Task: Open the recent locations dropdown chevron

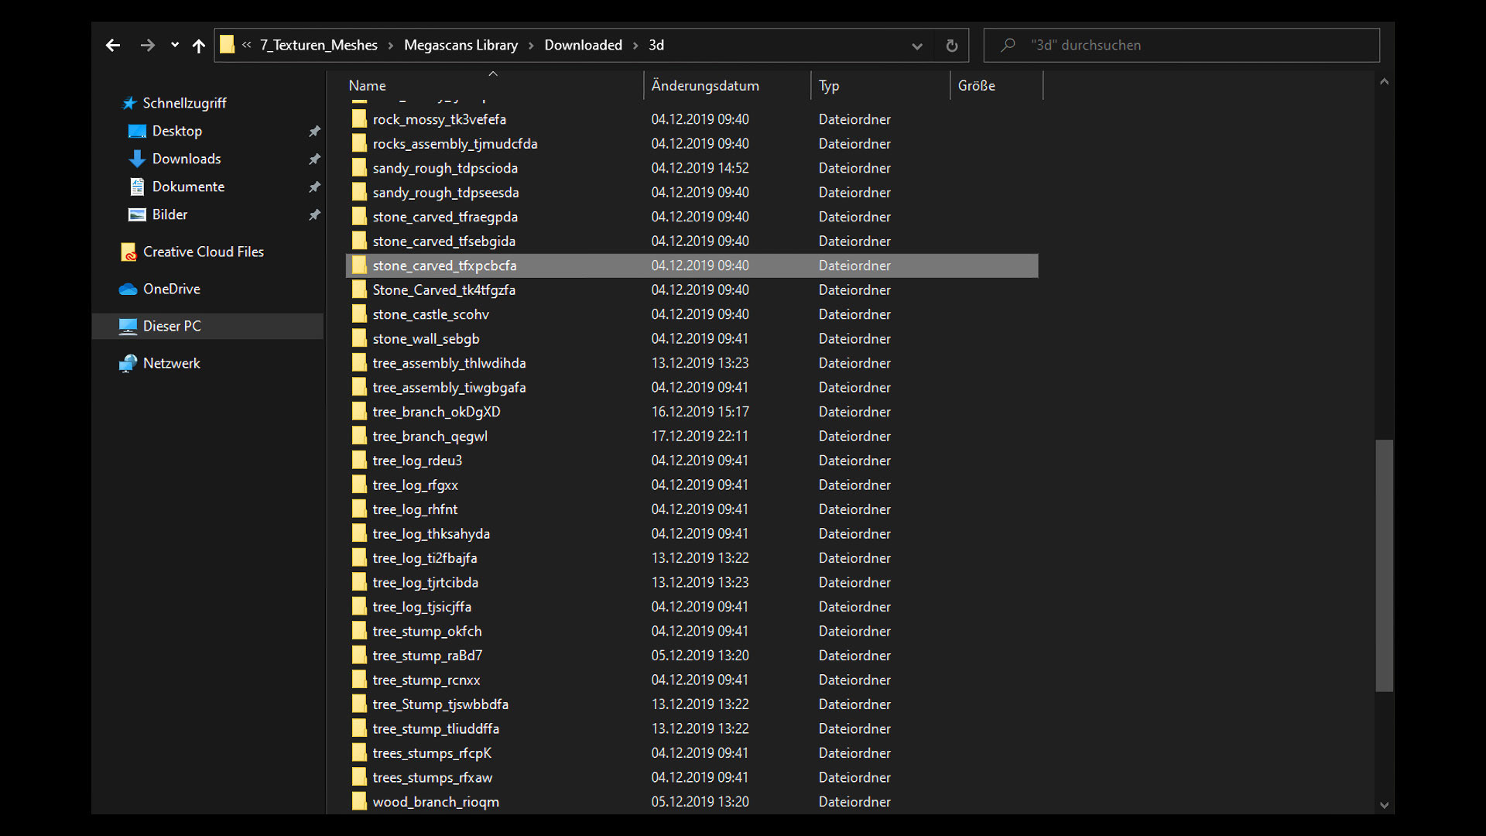Action: [175, 46]
